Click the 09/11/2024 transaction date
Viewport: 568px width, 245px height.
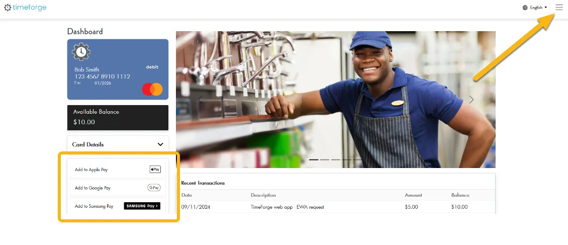click(x=196, y=207)
